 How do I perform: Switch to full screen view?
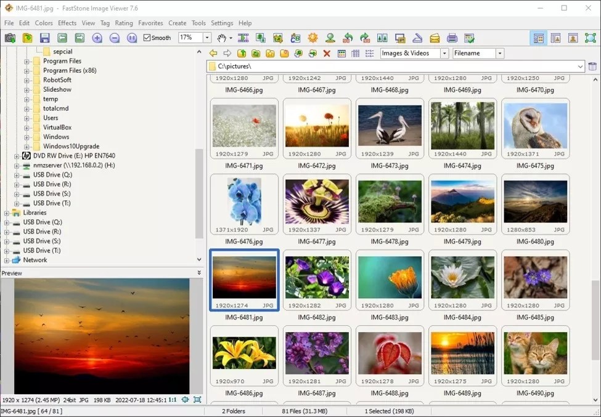click(589, 37)
